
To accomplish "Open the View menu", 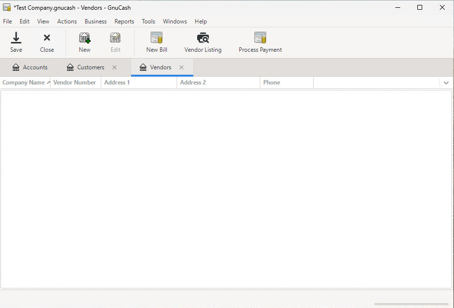I will pyautogui.click(x=43, y=21).
